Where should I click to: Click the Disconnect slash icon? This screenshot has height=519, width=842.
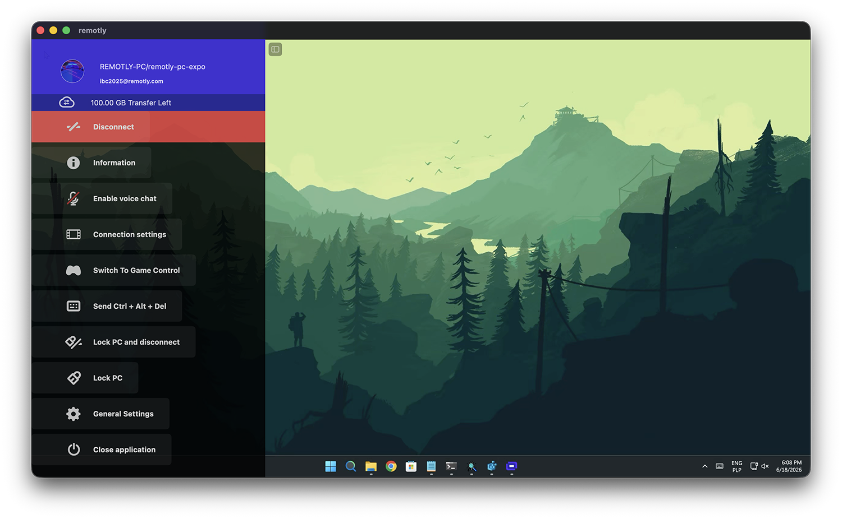coord(74,127)
